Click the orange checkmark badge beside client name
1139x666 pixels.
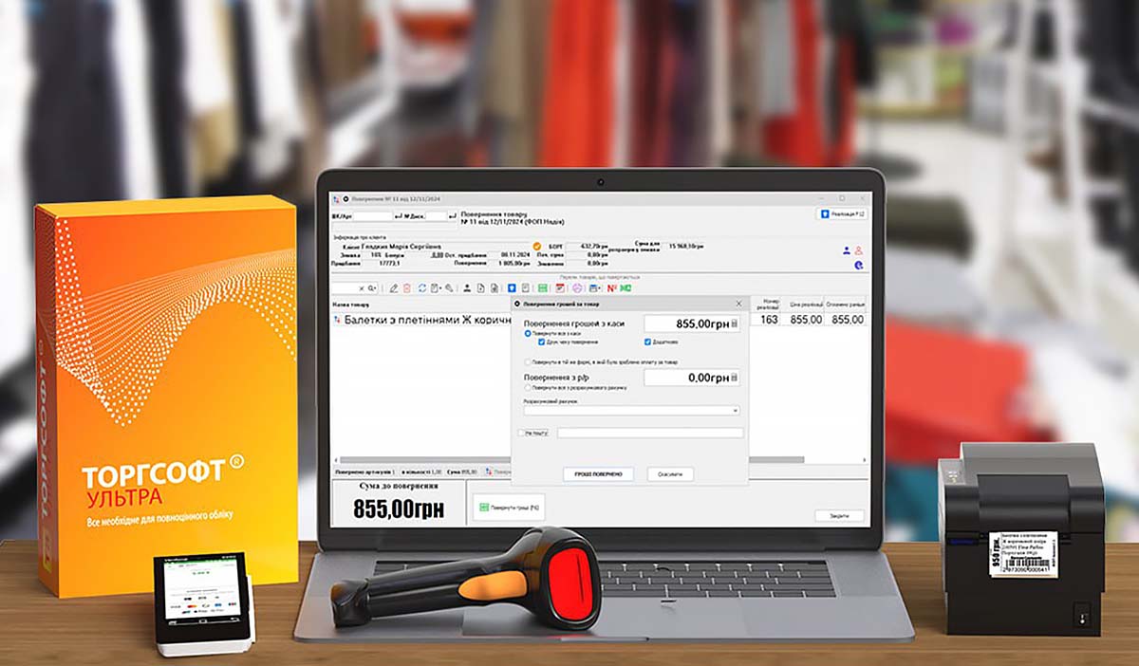point(536,247)
